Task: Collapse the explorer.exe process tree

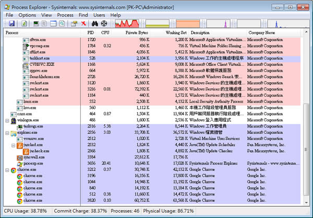Action: (7, 134)
